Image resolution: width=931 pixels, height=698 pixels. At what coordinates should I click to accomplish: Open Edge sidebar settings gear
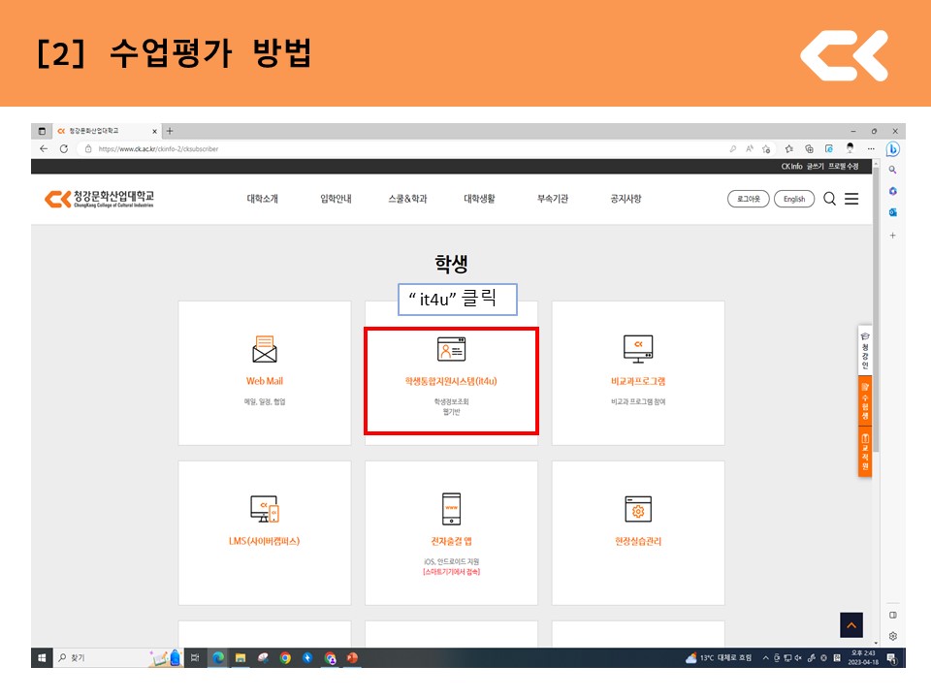pyautogui.click(x=892, y=636)
